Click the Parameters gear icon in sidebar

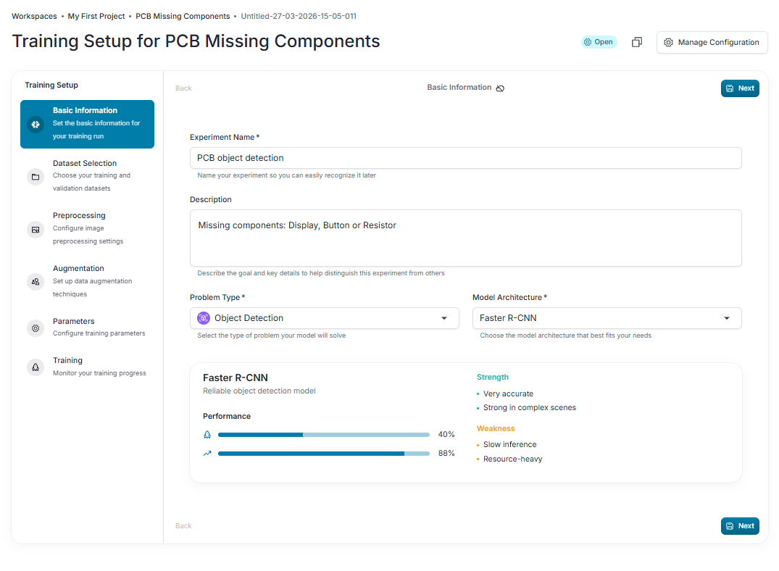[36, 328]
